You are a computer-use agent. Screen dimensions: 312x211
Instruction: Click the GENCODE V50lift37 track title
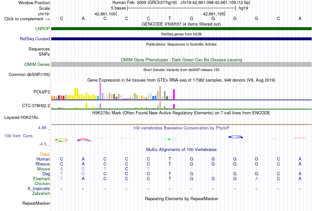click(x=181, y=24)
